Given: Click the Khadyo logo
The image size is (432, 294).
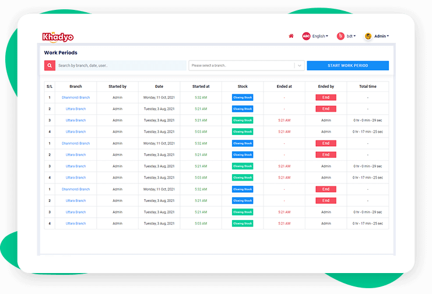Looking at the screenshot, I should coord(58,37).
